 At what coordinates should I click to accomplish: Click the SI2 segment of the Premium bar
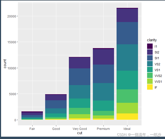pyautogui.click(x=103, y=57)
